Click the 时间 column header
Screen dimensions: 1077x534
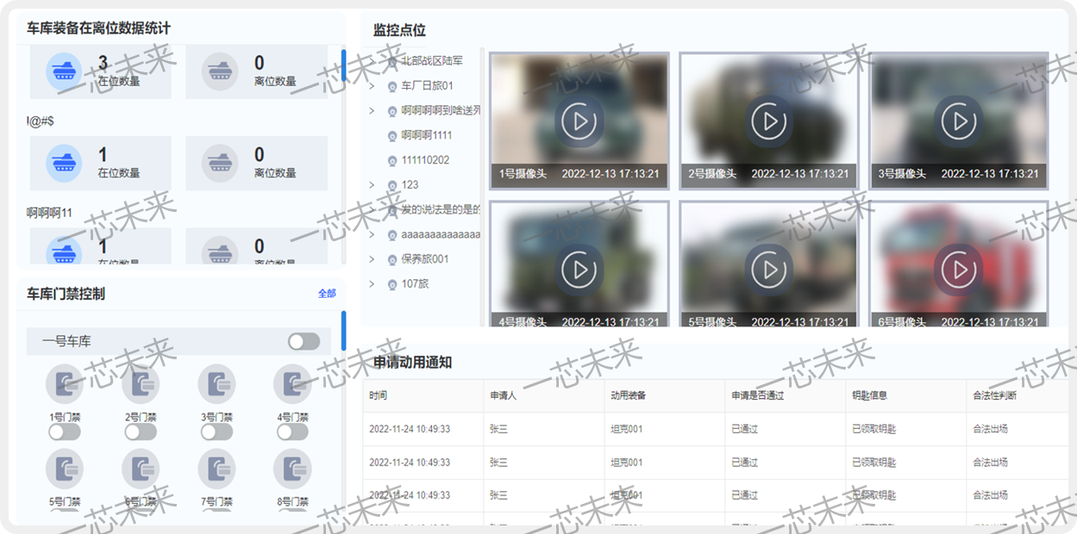[x=378, y=395]
